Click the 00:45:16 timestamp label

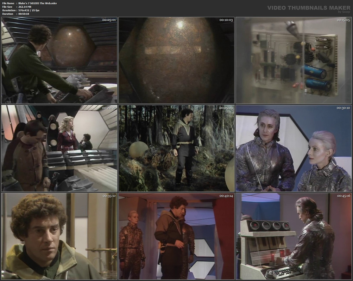click(343, 196)
